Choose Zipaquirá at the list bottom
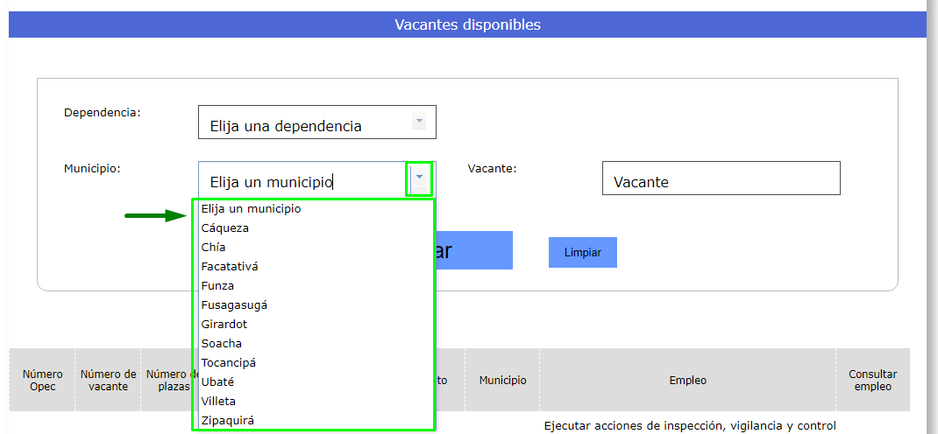The height and width of the screenshot is (434, 938). (228, 421)
